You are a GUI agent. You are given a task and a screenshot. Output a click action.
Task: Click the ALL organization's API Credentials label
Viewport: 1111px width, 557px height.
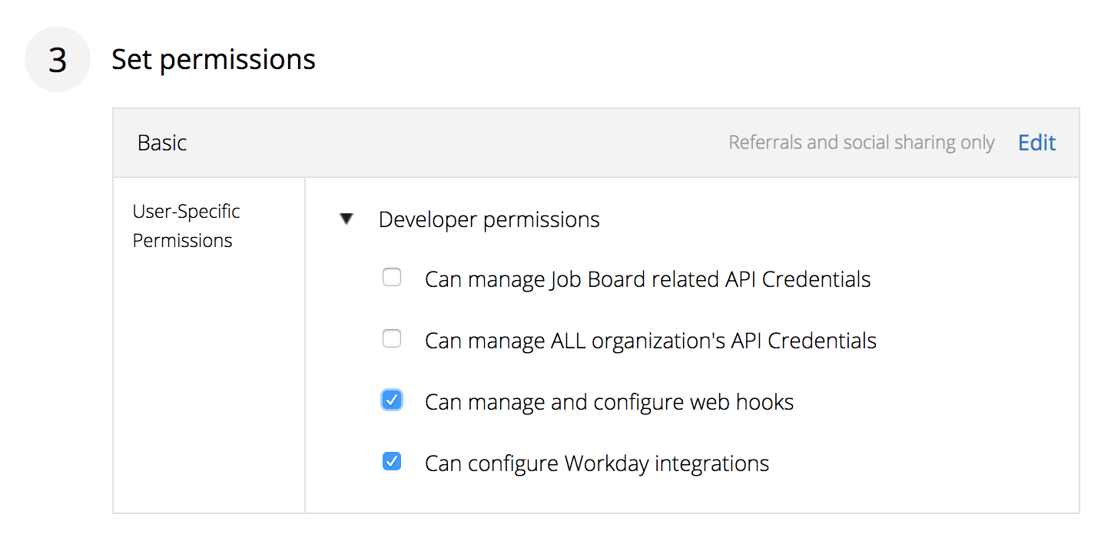coord(651,341)
